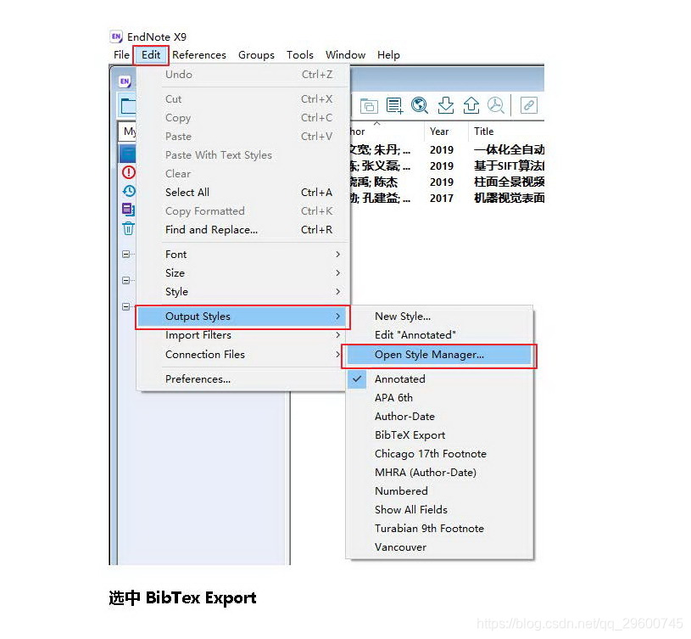Select reference titled 柱面全景视频
The image size is (691, 639).
point(509,182)
